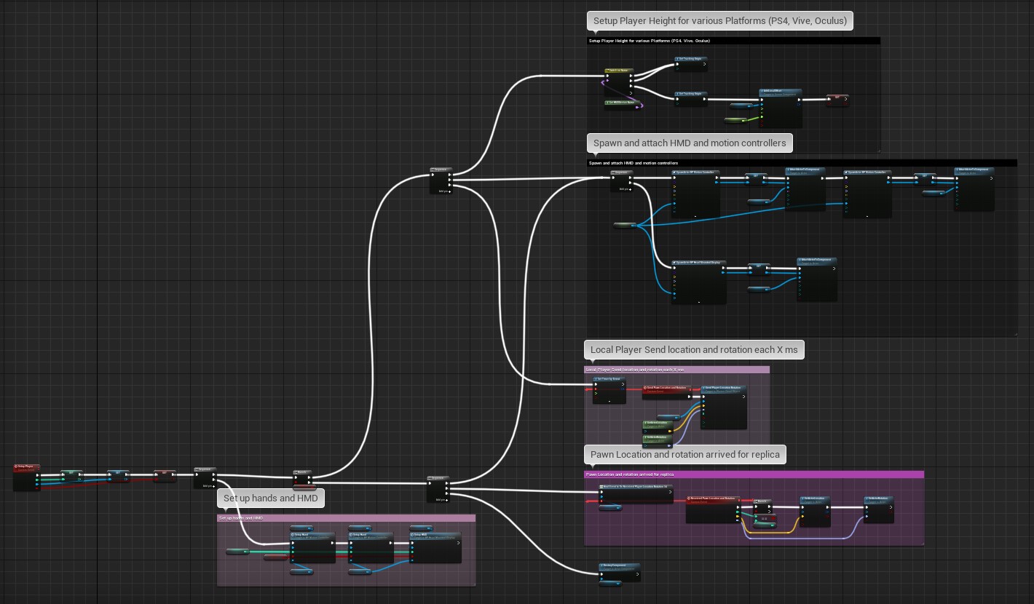1034x604 pixels.
Task: Select the DestroyComponent node
Action: [620, 572]
